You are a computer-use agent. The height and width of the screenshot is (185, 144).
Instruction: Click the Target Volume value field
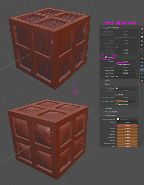pos(125,67)
